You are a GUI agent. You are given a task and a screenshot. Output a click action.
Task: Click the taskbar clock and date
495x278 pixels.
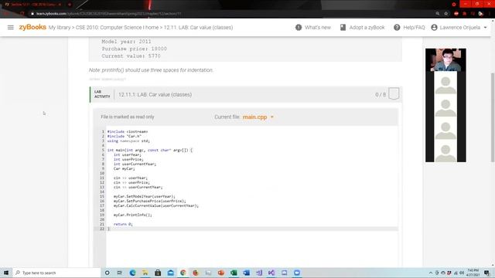click(473, 273)
